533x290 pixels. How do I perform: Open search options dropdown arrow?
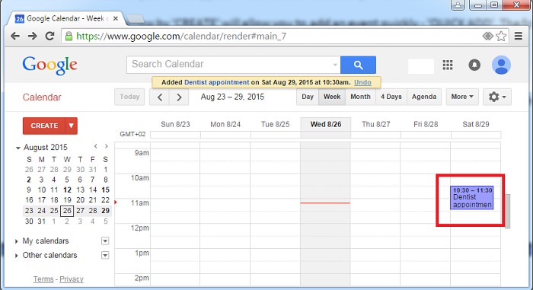tap(335, 65)
